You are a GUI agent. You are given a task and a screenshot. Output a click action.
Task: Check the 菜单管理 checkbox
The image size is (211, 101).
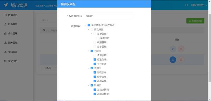tap(95, 34)
